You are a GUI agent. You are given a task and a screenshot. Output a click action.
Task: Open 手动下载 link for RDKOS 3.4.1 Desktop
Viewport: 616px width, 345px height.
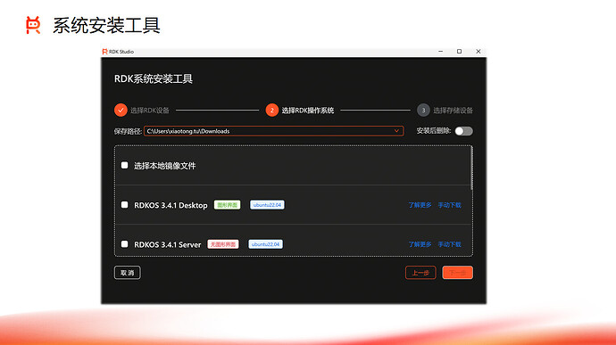(449, 205)
